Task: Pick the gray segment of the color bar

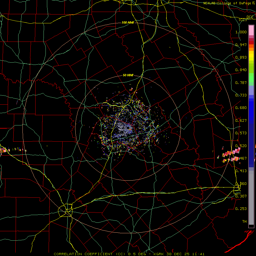Action: (251, 198)
